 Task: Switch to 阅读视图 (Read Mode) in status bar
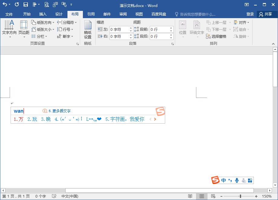(x=191, y=196)
